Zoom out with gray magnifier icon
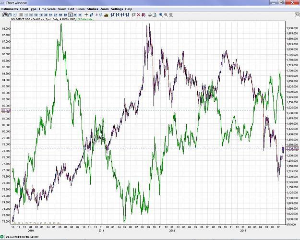The image size is (300, 240). point(166,15)
